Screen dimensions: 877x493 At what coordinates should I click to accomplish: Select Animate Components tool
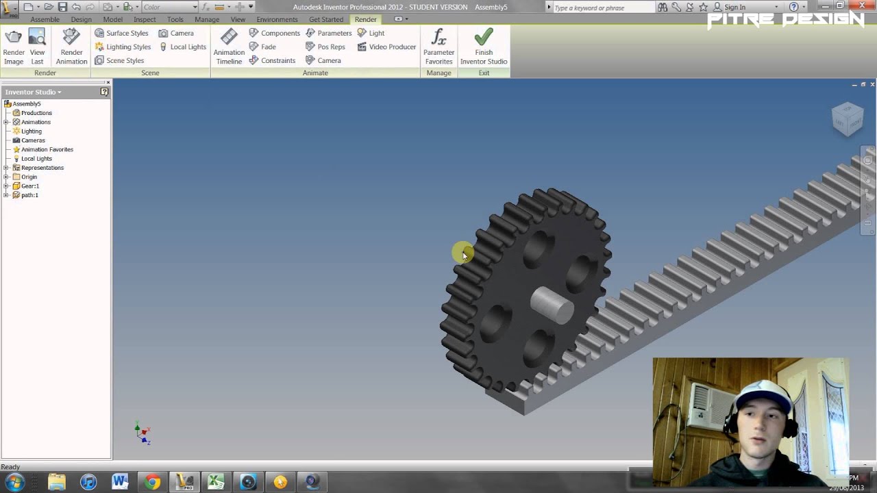(x=274, y=33)
